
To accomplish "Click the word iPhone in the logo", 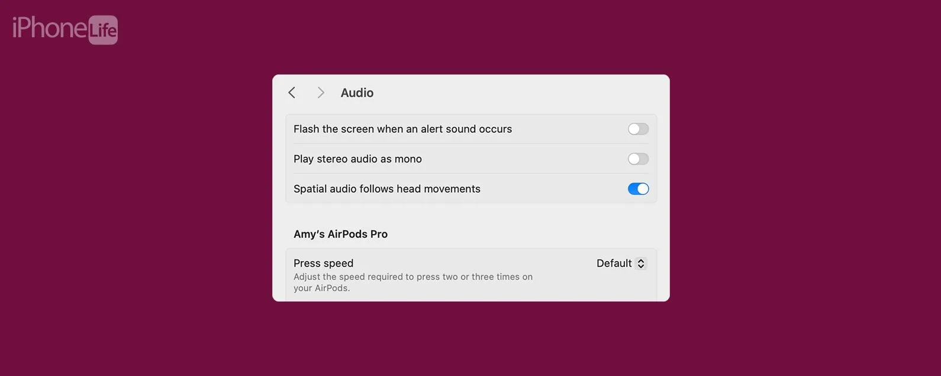I will (50, 28).
